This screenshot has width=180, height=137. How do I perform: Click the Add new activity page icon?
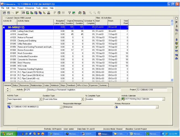pyautogui.click(x=177, y=18)
